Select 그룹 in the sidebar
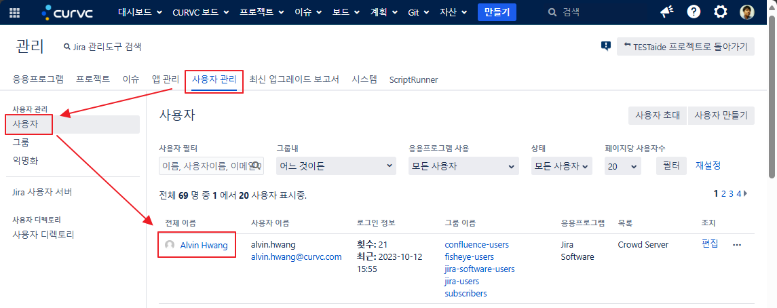The height and width of the screenshot is (308, 777). point(21,142)
